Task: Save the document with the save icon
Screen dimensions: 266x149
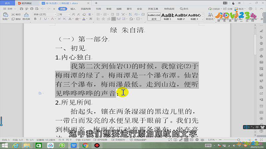Action: point(21,9)
